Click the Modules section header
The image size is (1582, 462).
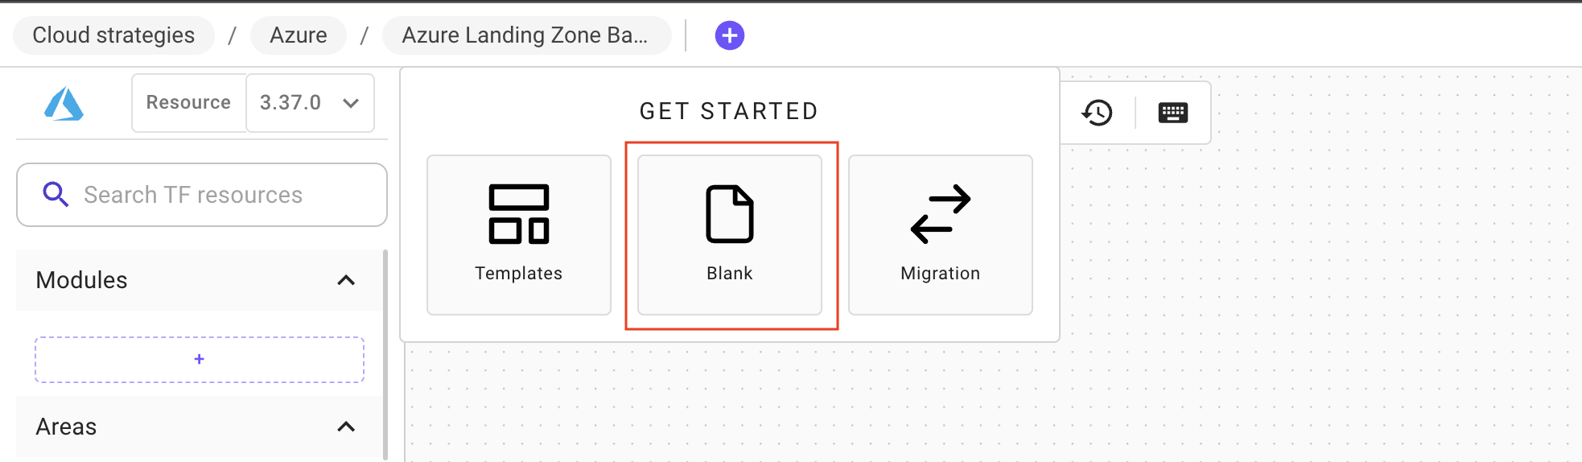click(x=161, y=280)
